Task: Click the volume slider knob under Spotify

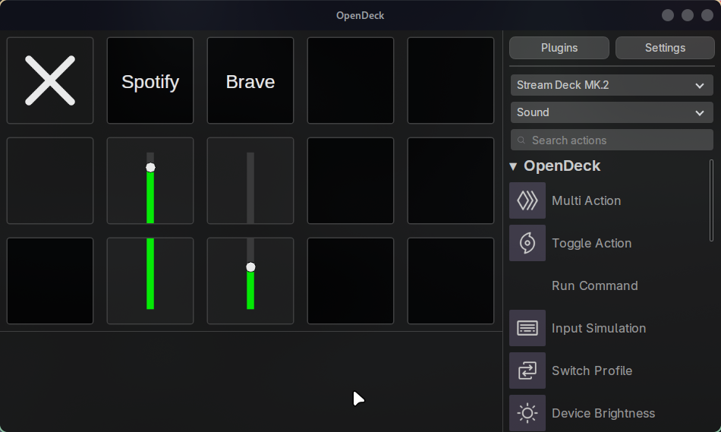Action: click(150, 168)
